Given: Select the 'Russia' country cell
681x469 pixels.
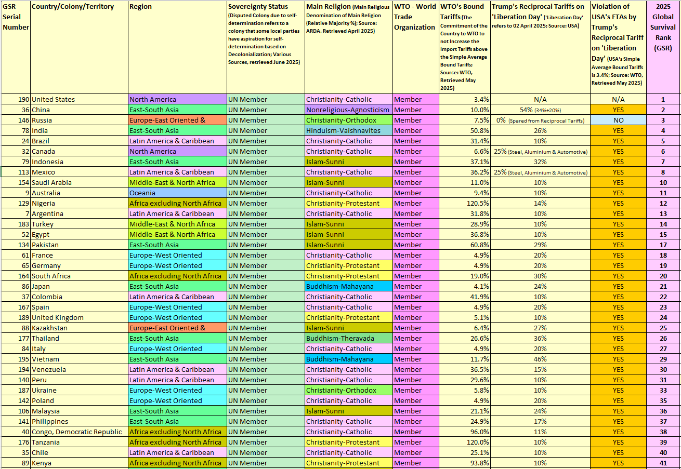Looking at the screenshot, I should (x=79, y=120).
